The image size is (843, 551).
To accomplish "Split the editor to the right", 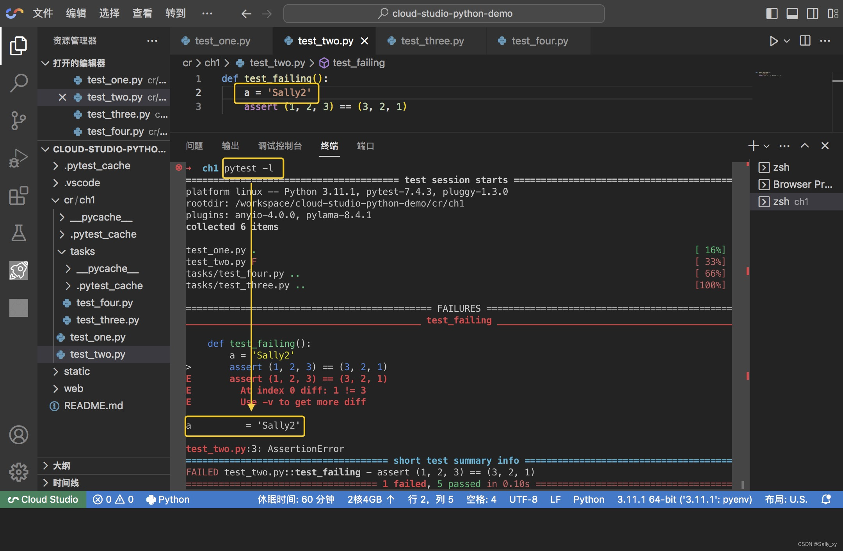I will (x=805, y=41).
